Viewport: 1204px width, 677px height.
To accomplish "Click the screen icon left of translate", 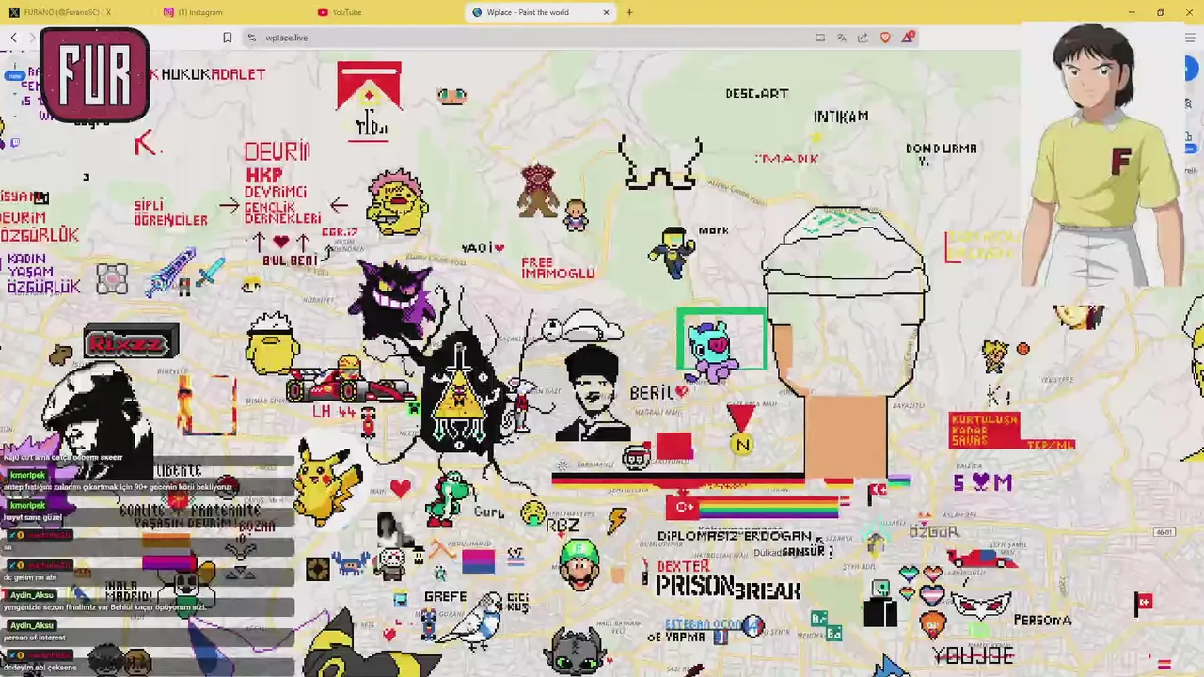I will [x=819, y=38].
